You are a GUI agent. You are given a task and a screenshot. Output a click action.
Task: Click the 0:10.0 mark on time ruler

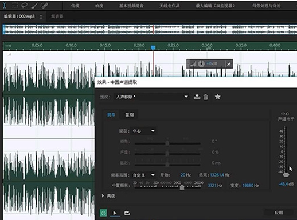(x=71, y=45)
